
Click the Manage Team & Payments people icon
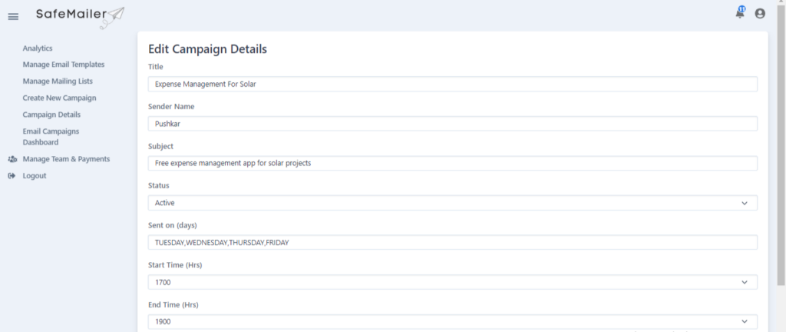coord(12,159)
